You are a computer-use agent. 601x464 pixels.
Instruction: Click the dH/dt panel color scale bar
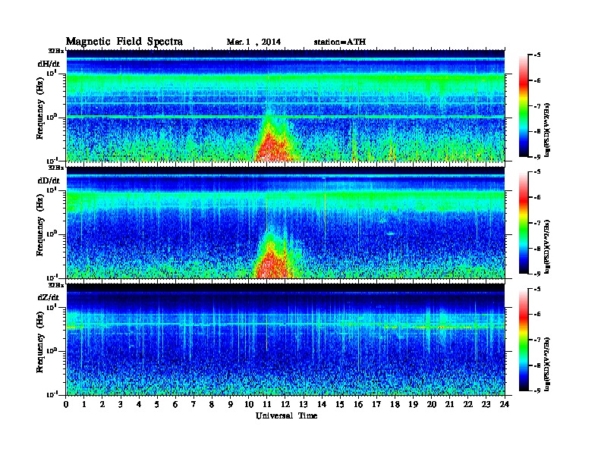point(523,106)
